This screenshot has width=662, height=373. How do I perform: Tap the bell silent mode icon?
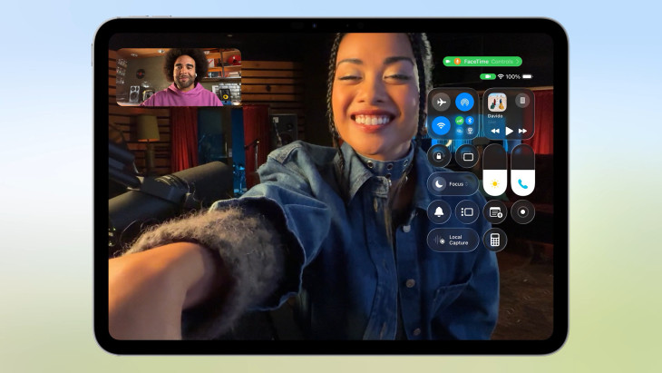(x=439, y=212)
